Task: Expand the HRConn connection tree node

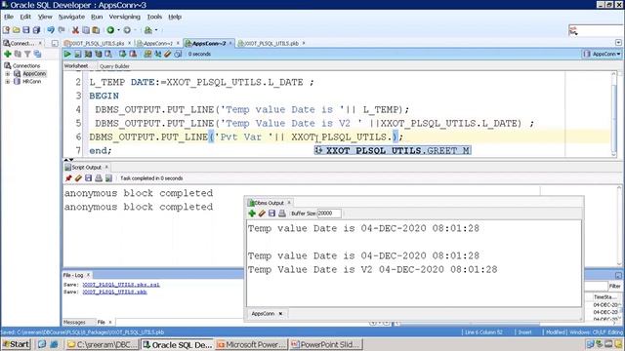Action: pos(7,81)
